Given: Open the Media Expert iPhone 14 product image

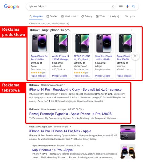Looking at the screenshot, I should [82, 43].
